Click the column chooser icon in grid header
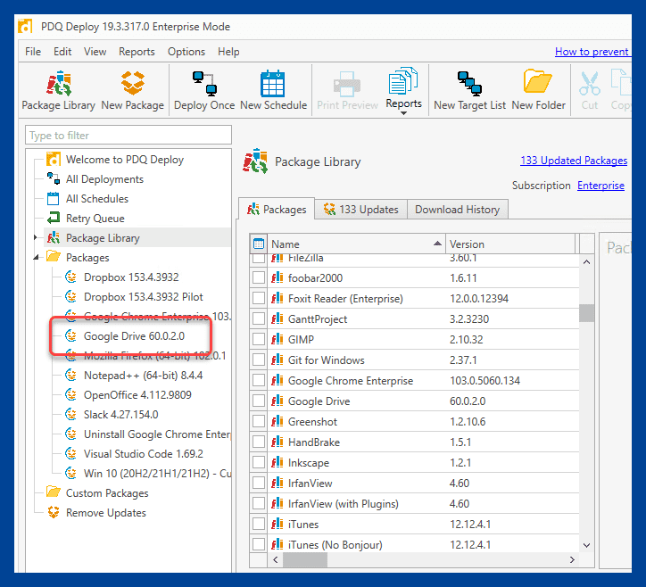The image size is (646, 587). tap(259, 244)
